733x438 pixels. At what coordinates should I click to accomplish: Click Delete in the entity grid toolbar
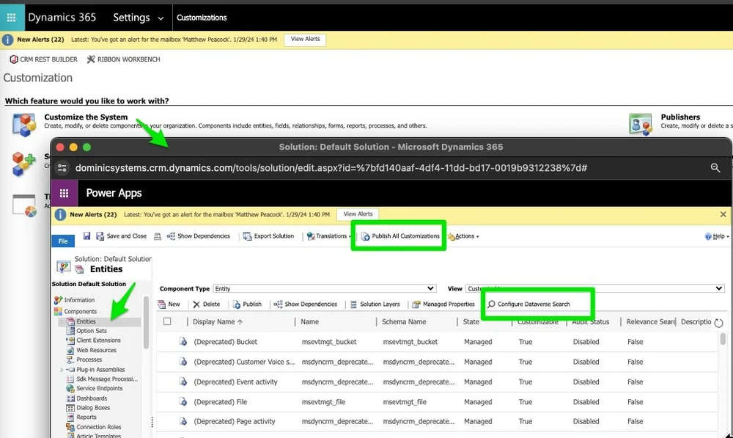(x=206, y=304)
